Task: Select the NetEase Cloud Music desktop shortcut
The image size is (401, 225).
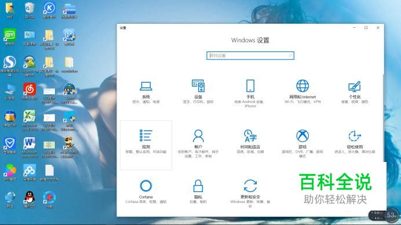Action: click(x=30, y=91)
